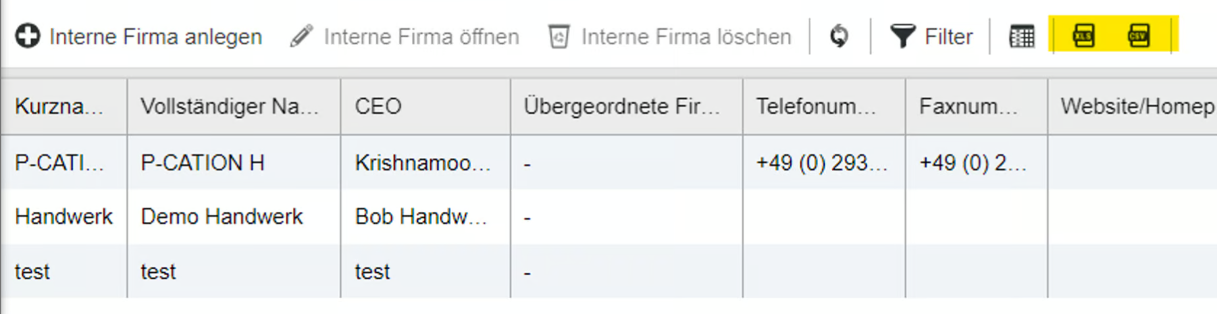Screen dimensions: 1217x314
Task: Click the trash icon for Interne Firma löschen
Action: coord(559,36)
